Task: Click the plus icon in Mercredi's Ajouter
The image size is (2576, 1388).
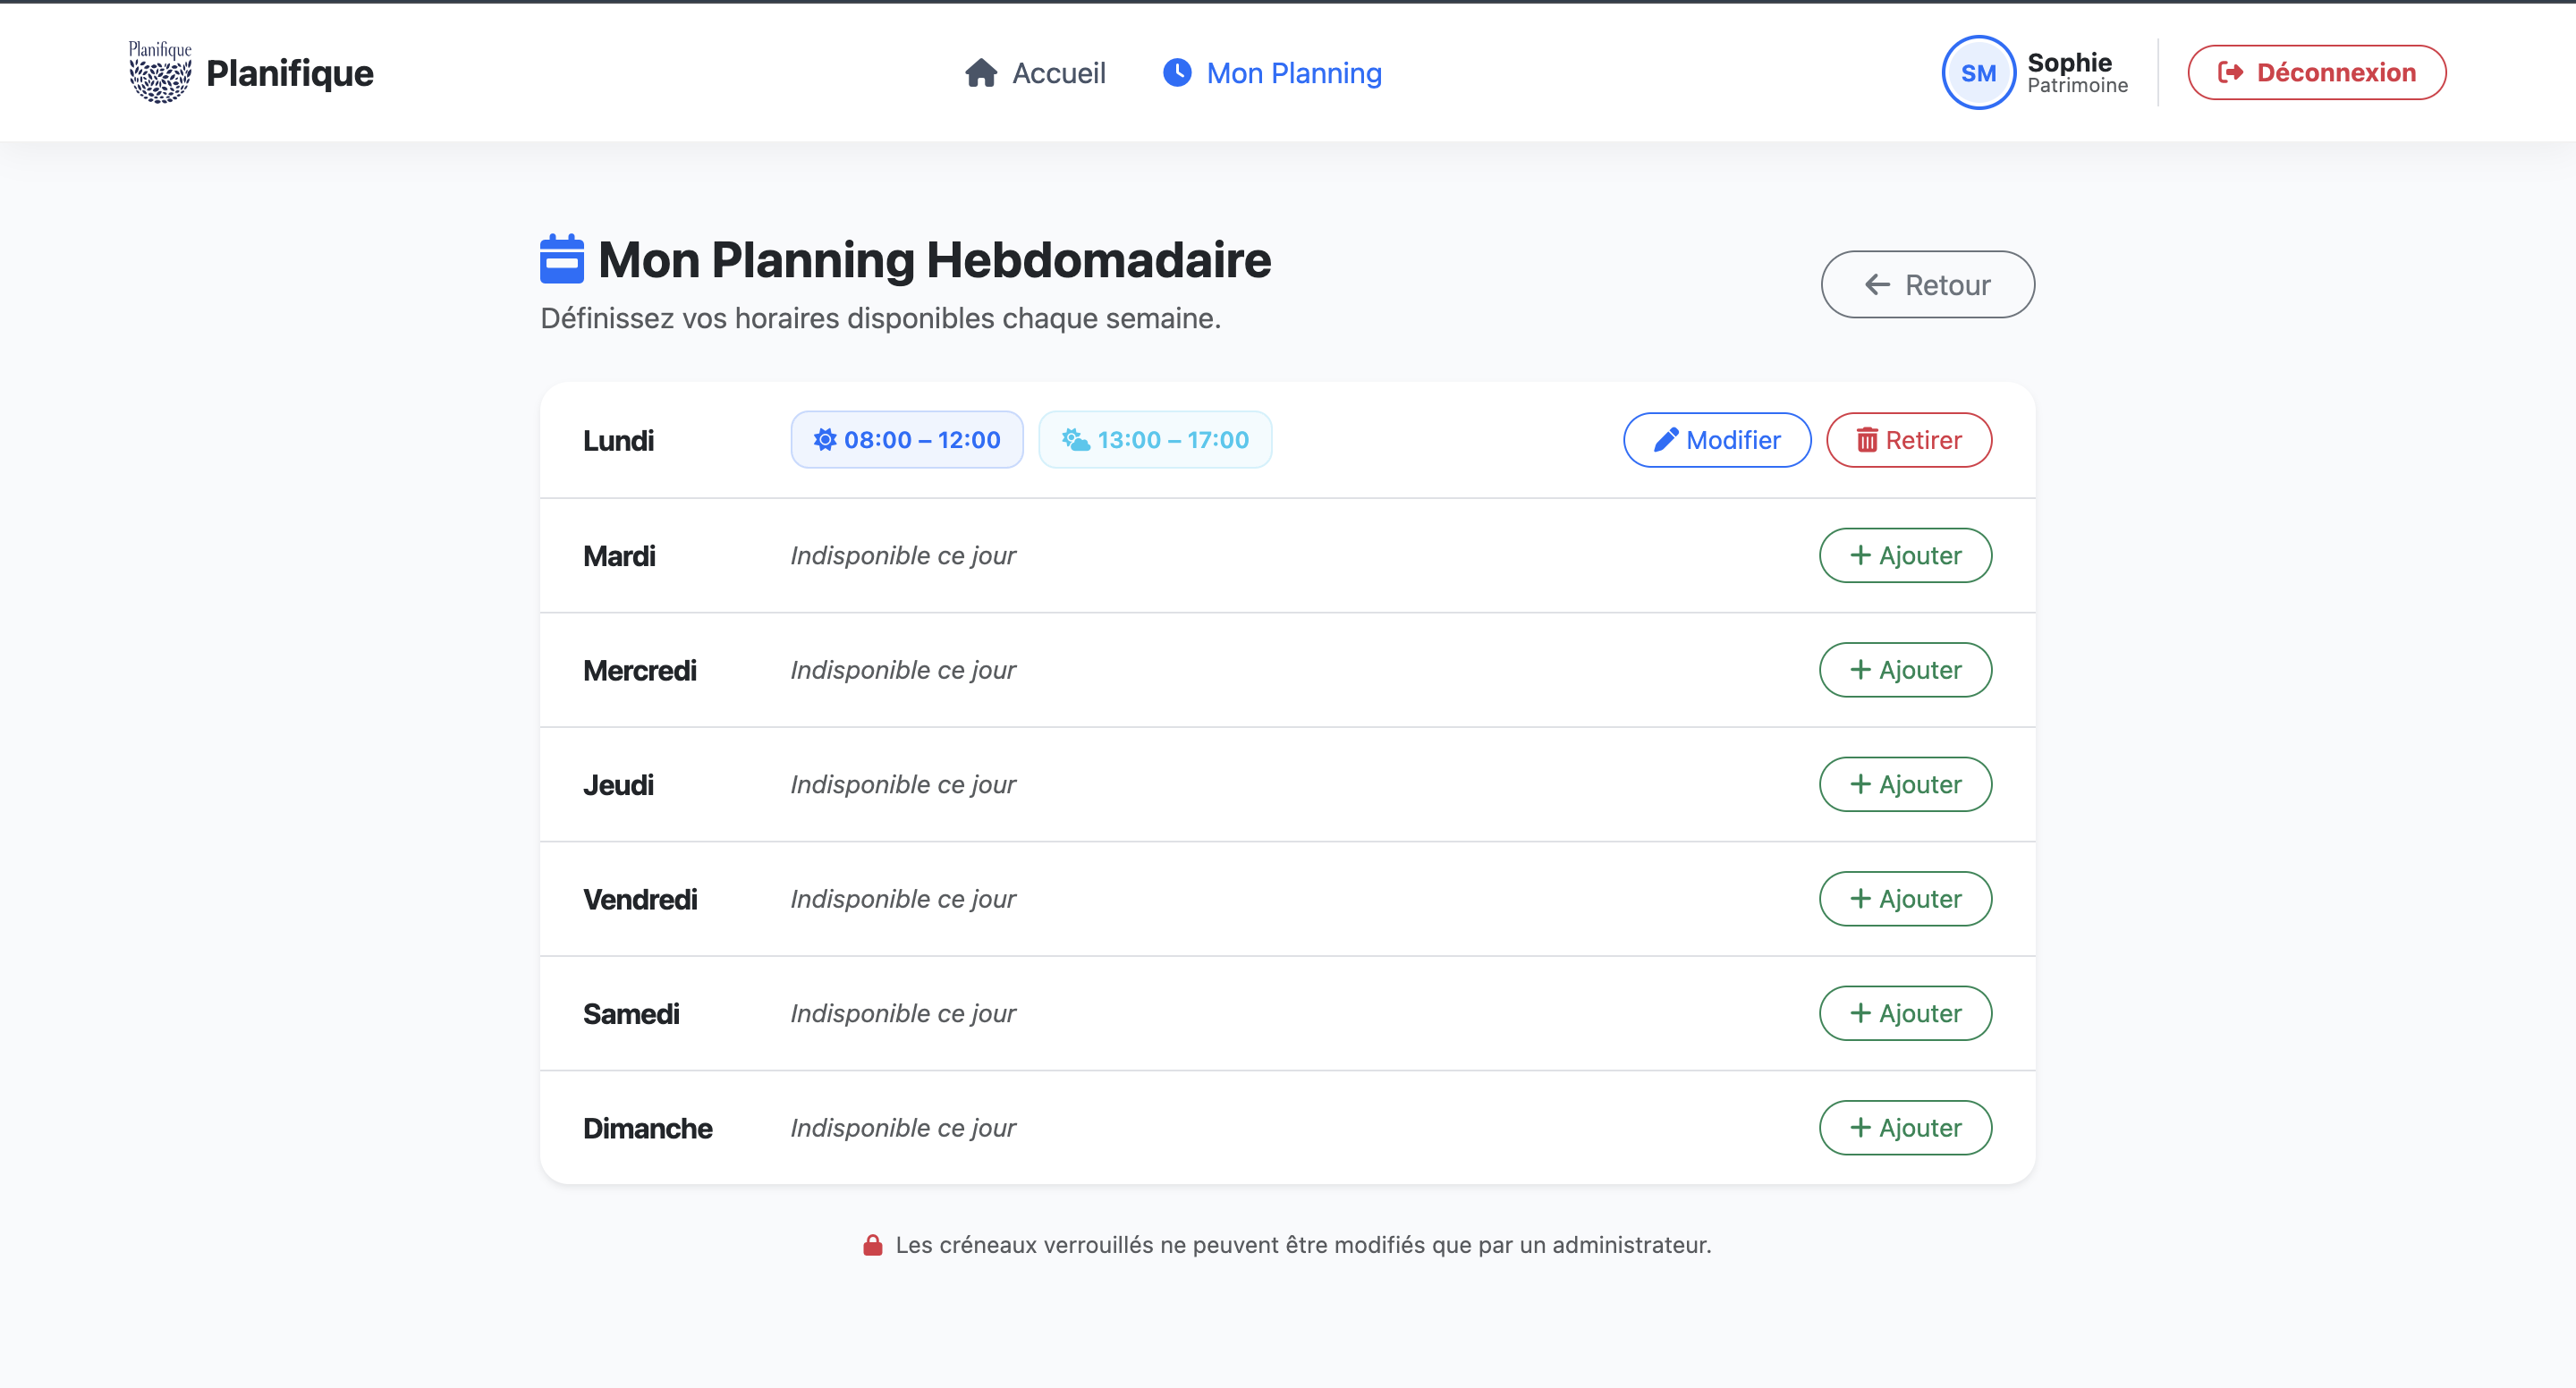Action: [1860, 670]
